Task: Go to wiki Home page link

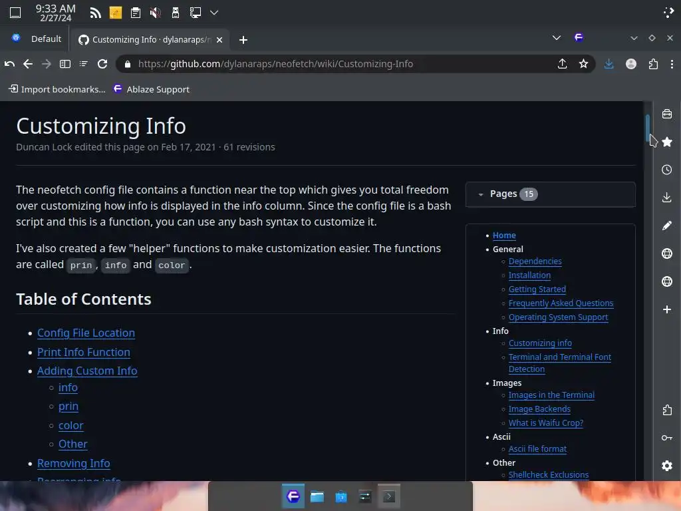Action: click(x=504, y=235)
